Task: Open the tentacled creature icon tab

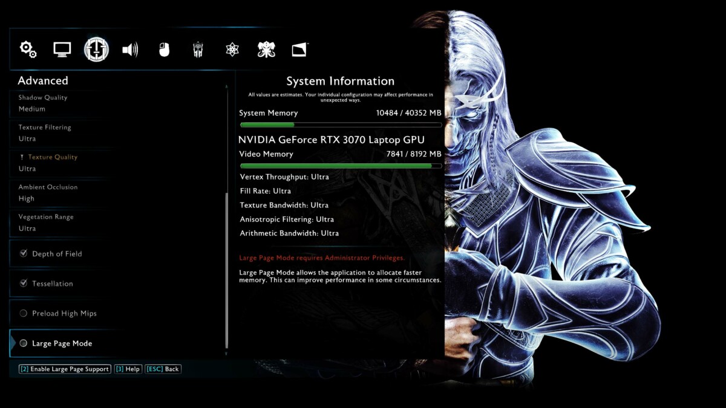Action: point(266,50)
